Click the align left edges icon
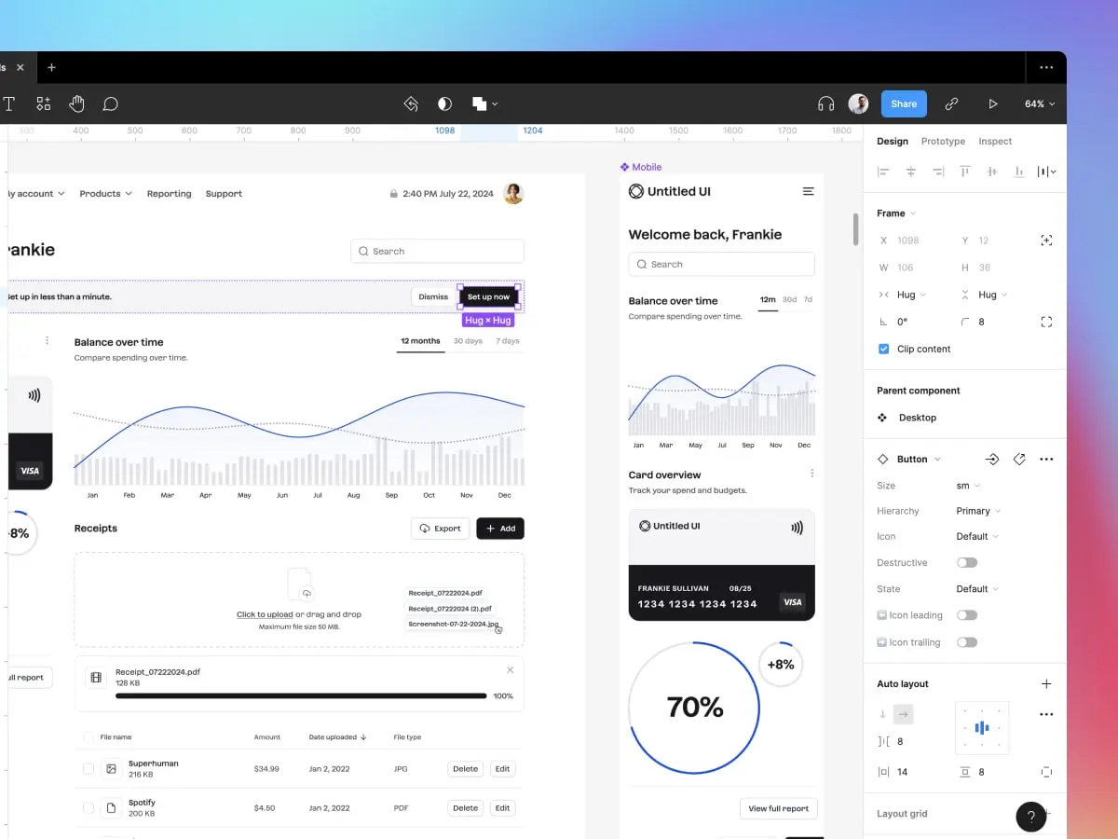 pyautogui.click(x=883, y=172)
